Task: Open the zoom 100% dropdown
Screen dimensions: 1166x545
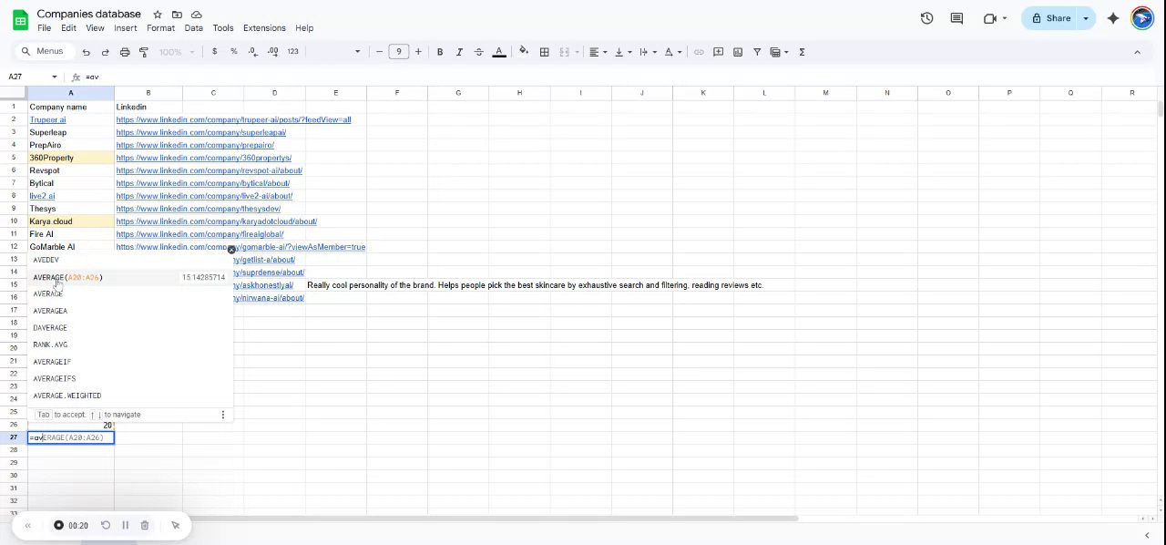Action: (178, 52)
